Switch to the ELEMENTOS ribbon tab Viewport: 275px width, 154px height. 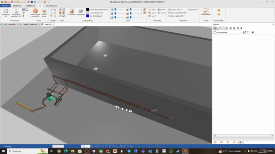(30, 6)
